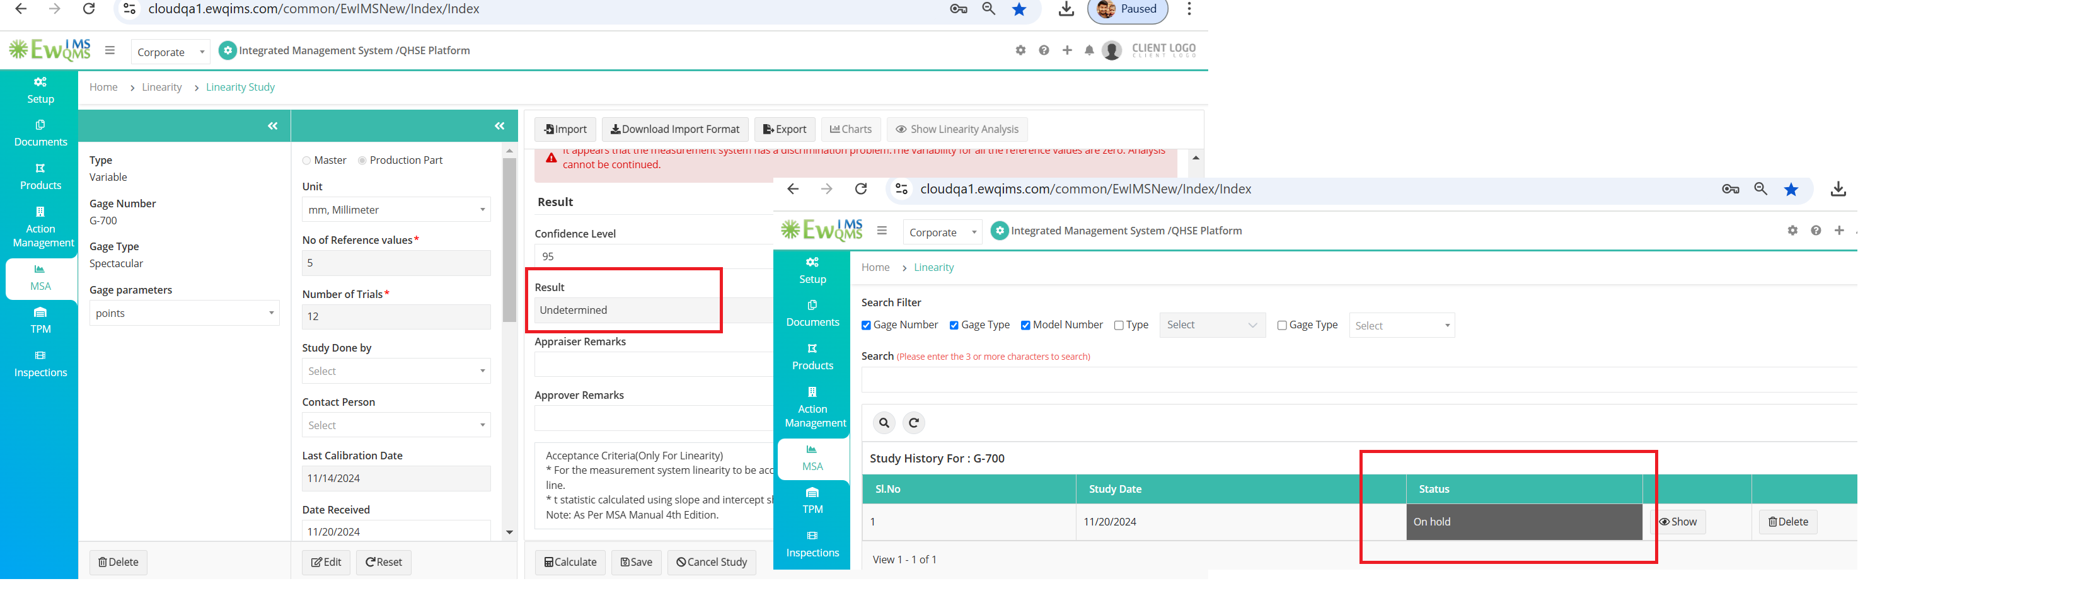Open Products in the right window sidebar

coord(812,357)
